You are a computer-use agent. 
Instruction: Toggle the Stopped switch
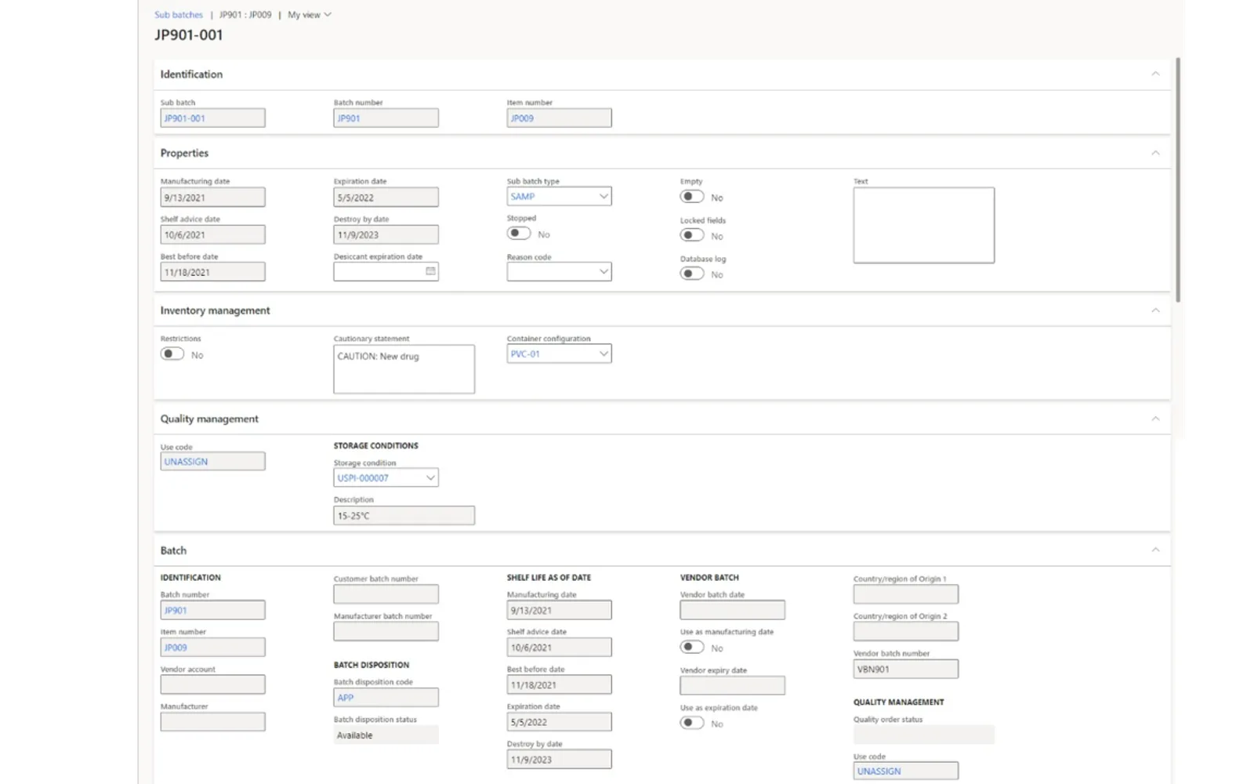coord(519,234)
